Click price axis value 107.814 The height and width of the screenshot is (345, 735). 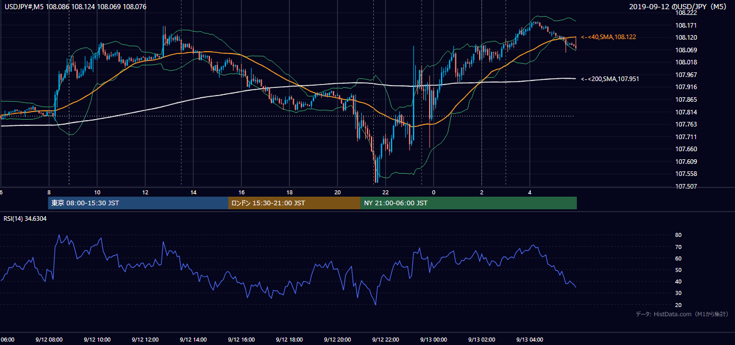point(686,112)
